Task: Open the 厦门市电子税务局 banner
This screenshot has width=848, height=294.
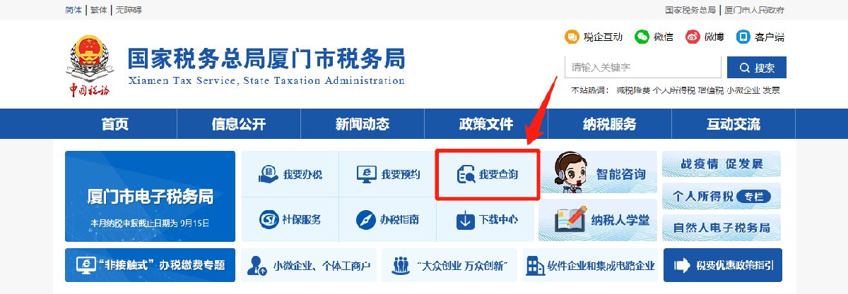Action: click(150, 196)
